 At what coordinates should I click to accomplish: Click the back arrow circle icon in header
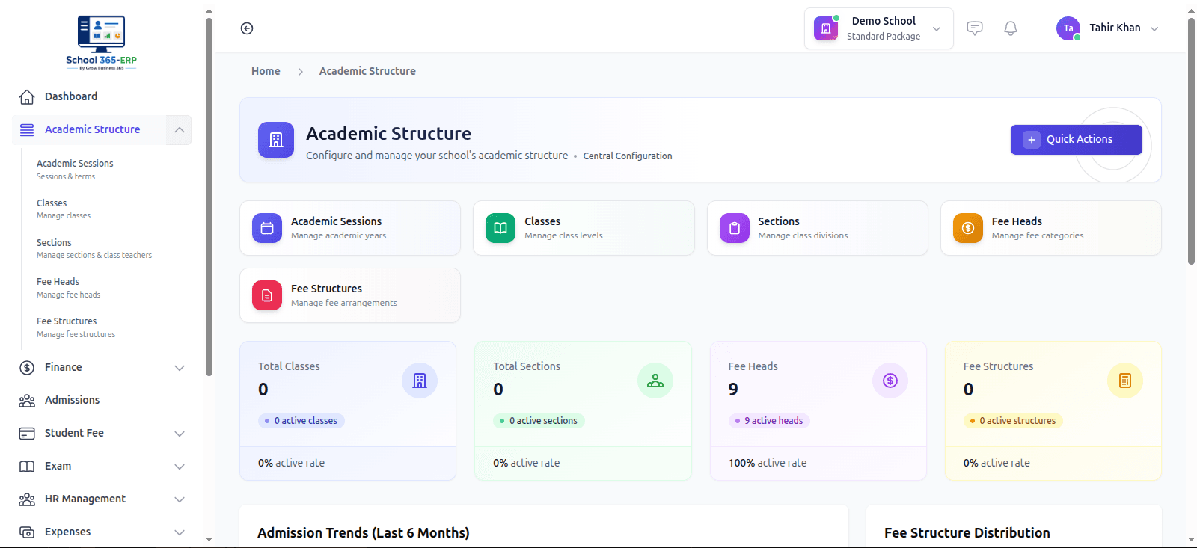247,28
